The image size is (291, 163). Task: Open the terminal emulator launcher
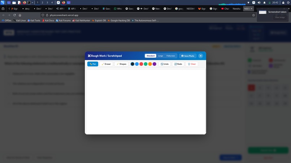[29, 3]
